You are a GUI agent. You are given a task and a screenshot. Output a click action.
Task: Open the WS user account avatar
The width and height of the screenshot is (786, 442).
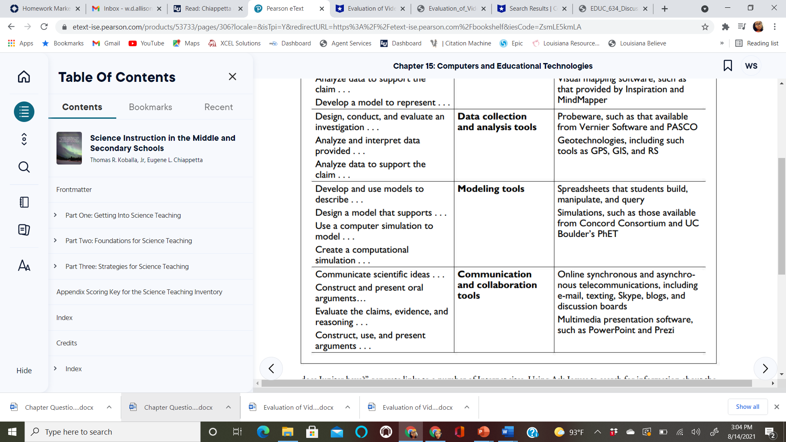[751, 66]
